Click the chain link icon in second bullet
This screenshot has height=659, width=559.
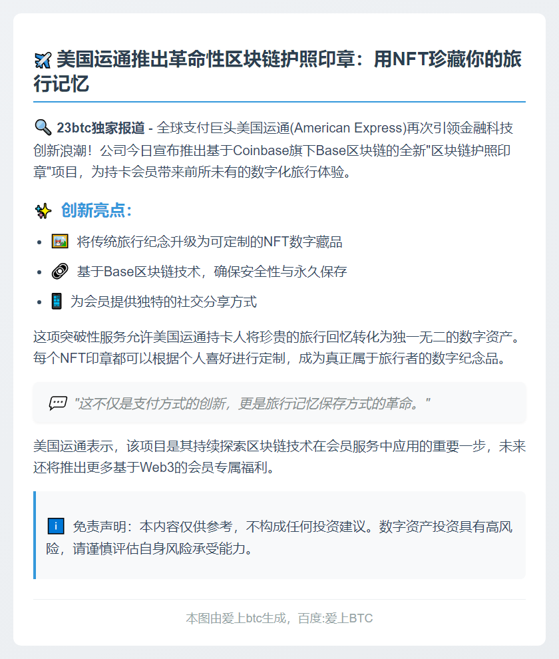(60, 272)
